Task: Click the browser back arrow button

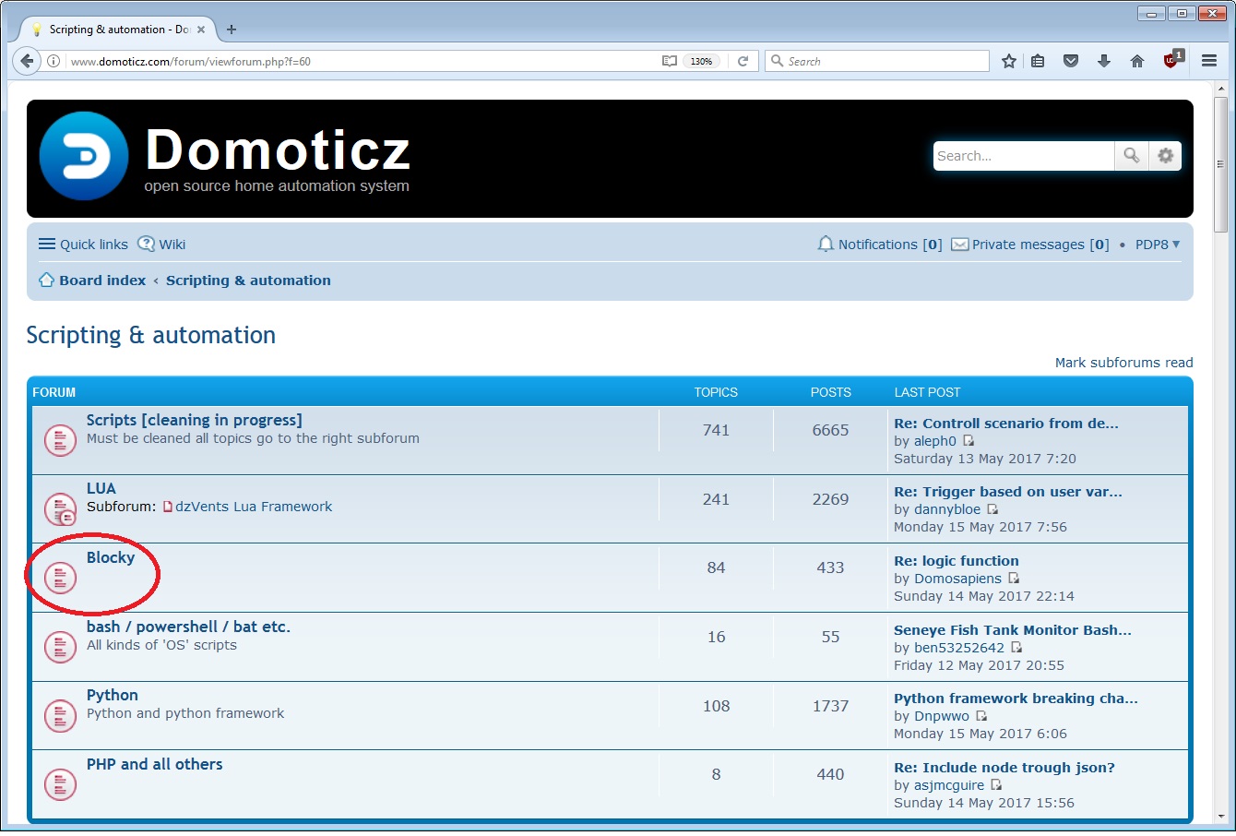Action: tap(28, 61)
